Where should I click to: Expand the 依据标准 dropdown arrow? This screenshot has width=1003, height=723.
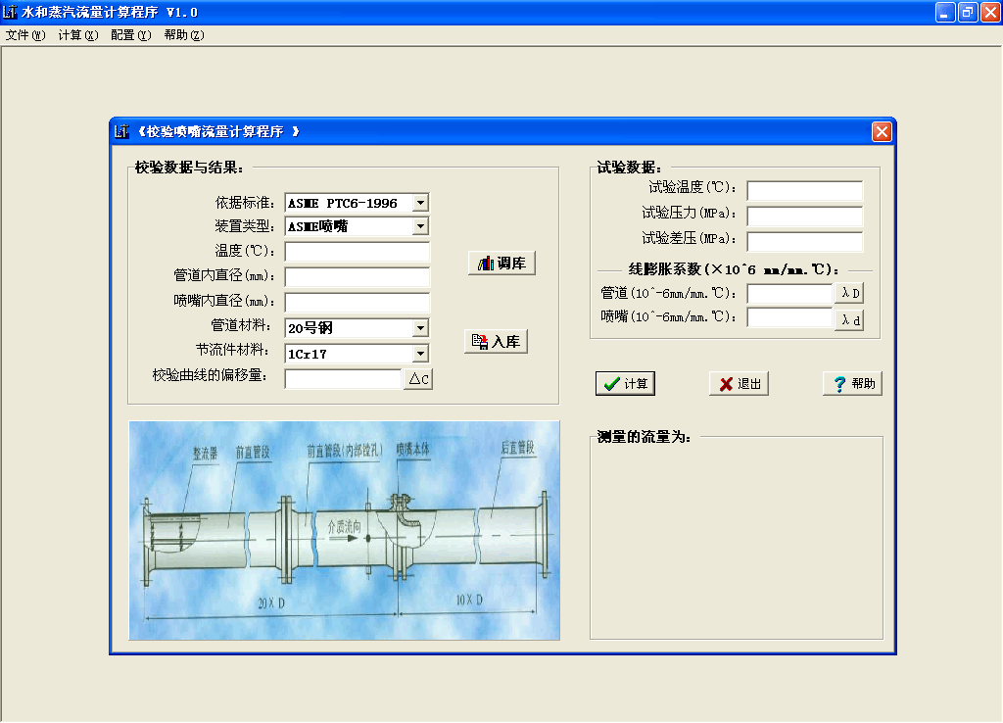(420, 203)
